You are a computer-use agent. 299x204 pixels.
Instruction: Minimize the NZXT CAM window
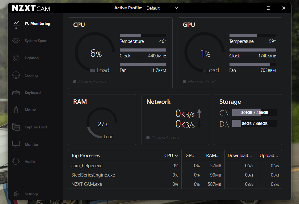click(253, 8)
